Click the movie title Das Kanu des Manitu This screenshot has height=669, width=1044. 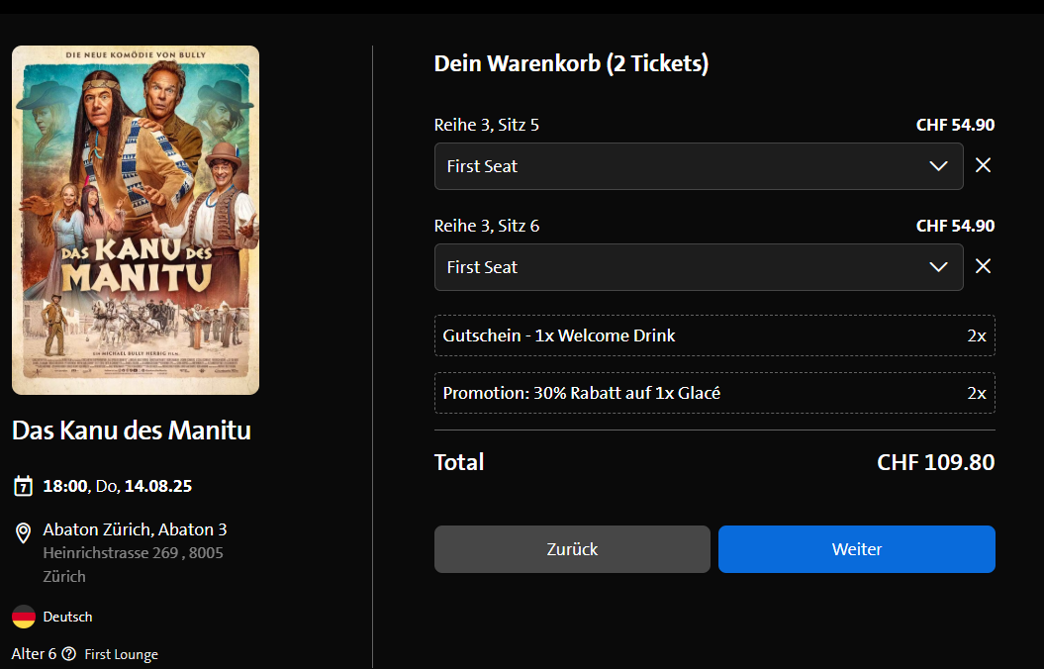(132, 431)
